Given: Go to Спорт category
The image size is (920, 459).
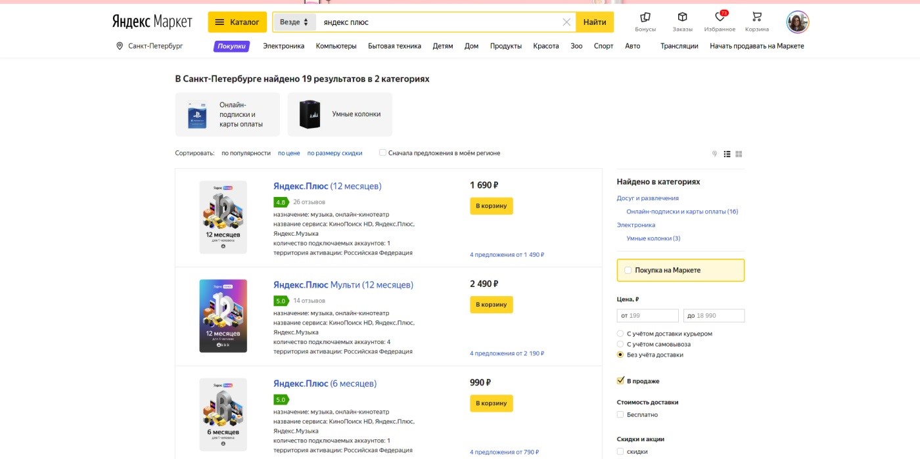Looking at the screenshot, I should (x=603, y=46).
